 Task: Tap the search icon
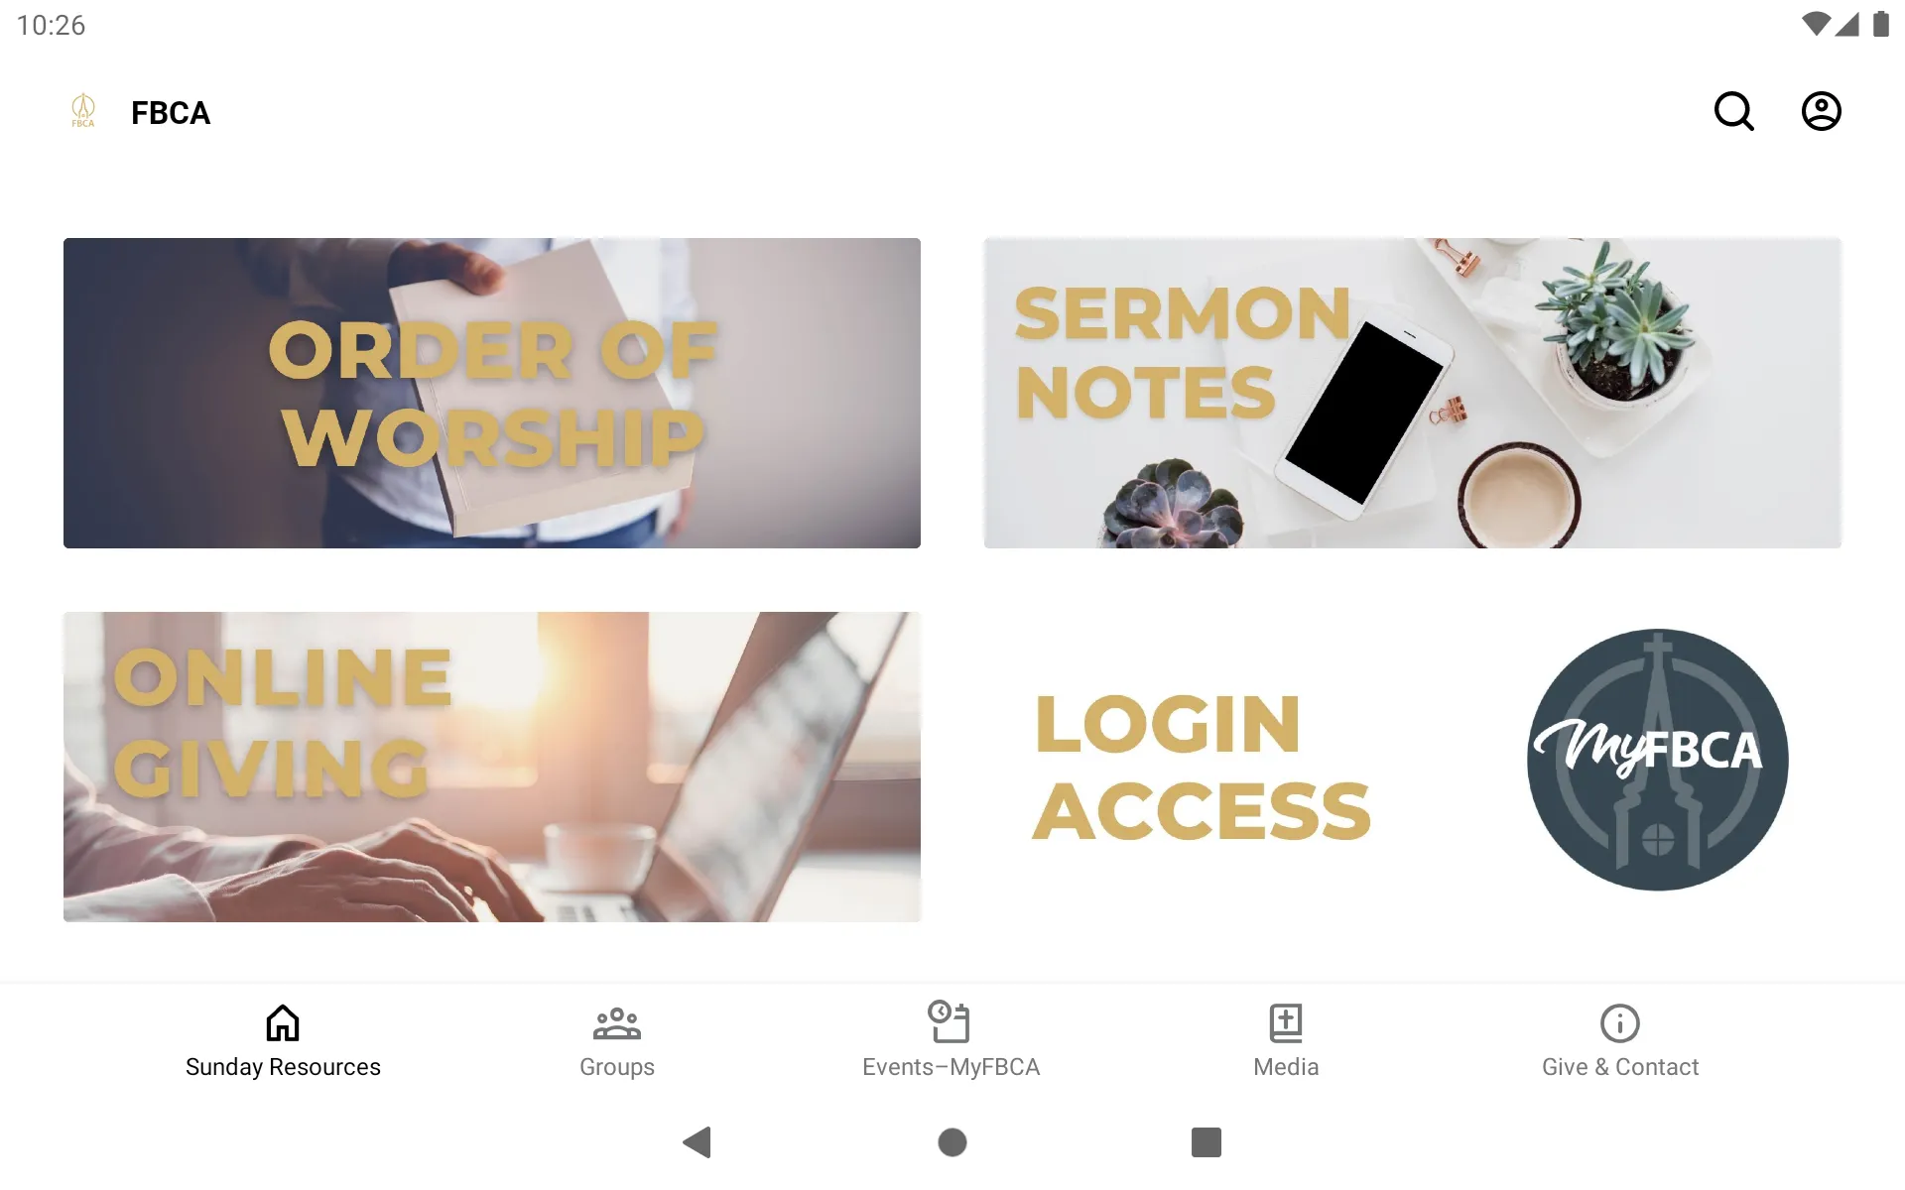click(x=1735, y=111)
